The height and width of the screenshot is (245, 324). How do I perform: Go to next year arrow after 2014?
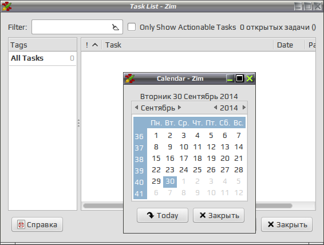(244, 108)
